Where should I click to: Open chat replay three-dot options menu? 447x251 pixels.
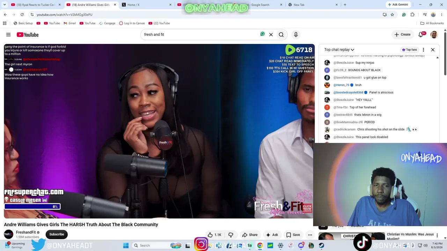pos(423,50)
